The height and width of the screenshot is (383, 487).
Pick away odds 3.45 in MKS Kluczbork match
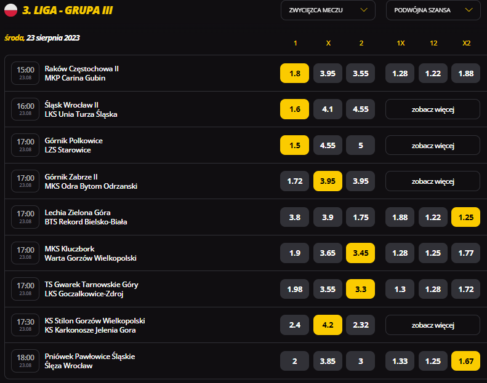[x=361, y=253]
